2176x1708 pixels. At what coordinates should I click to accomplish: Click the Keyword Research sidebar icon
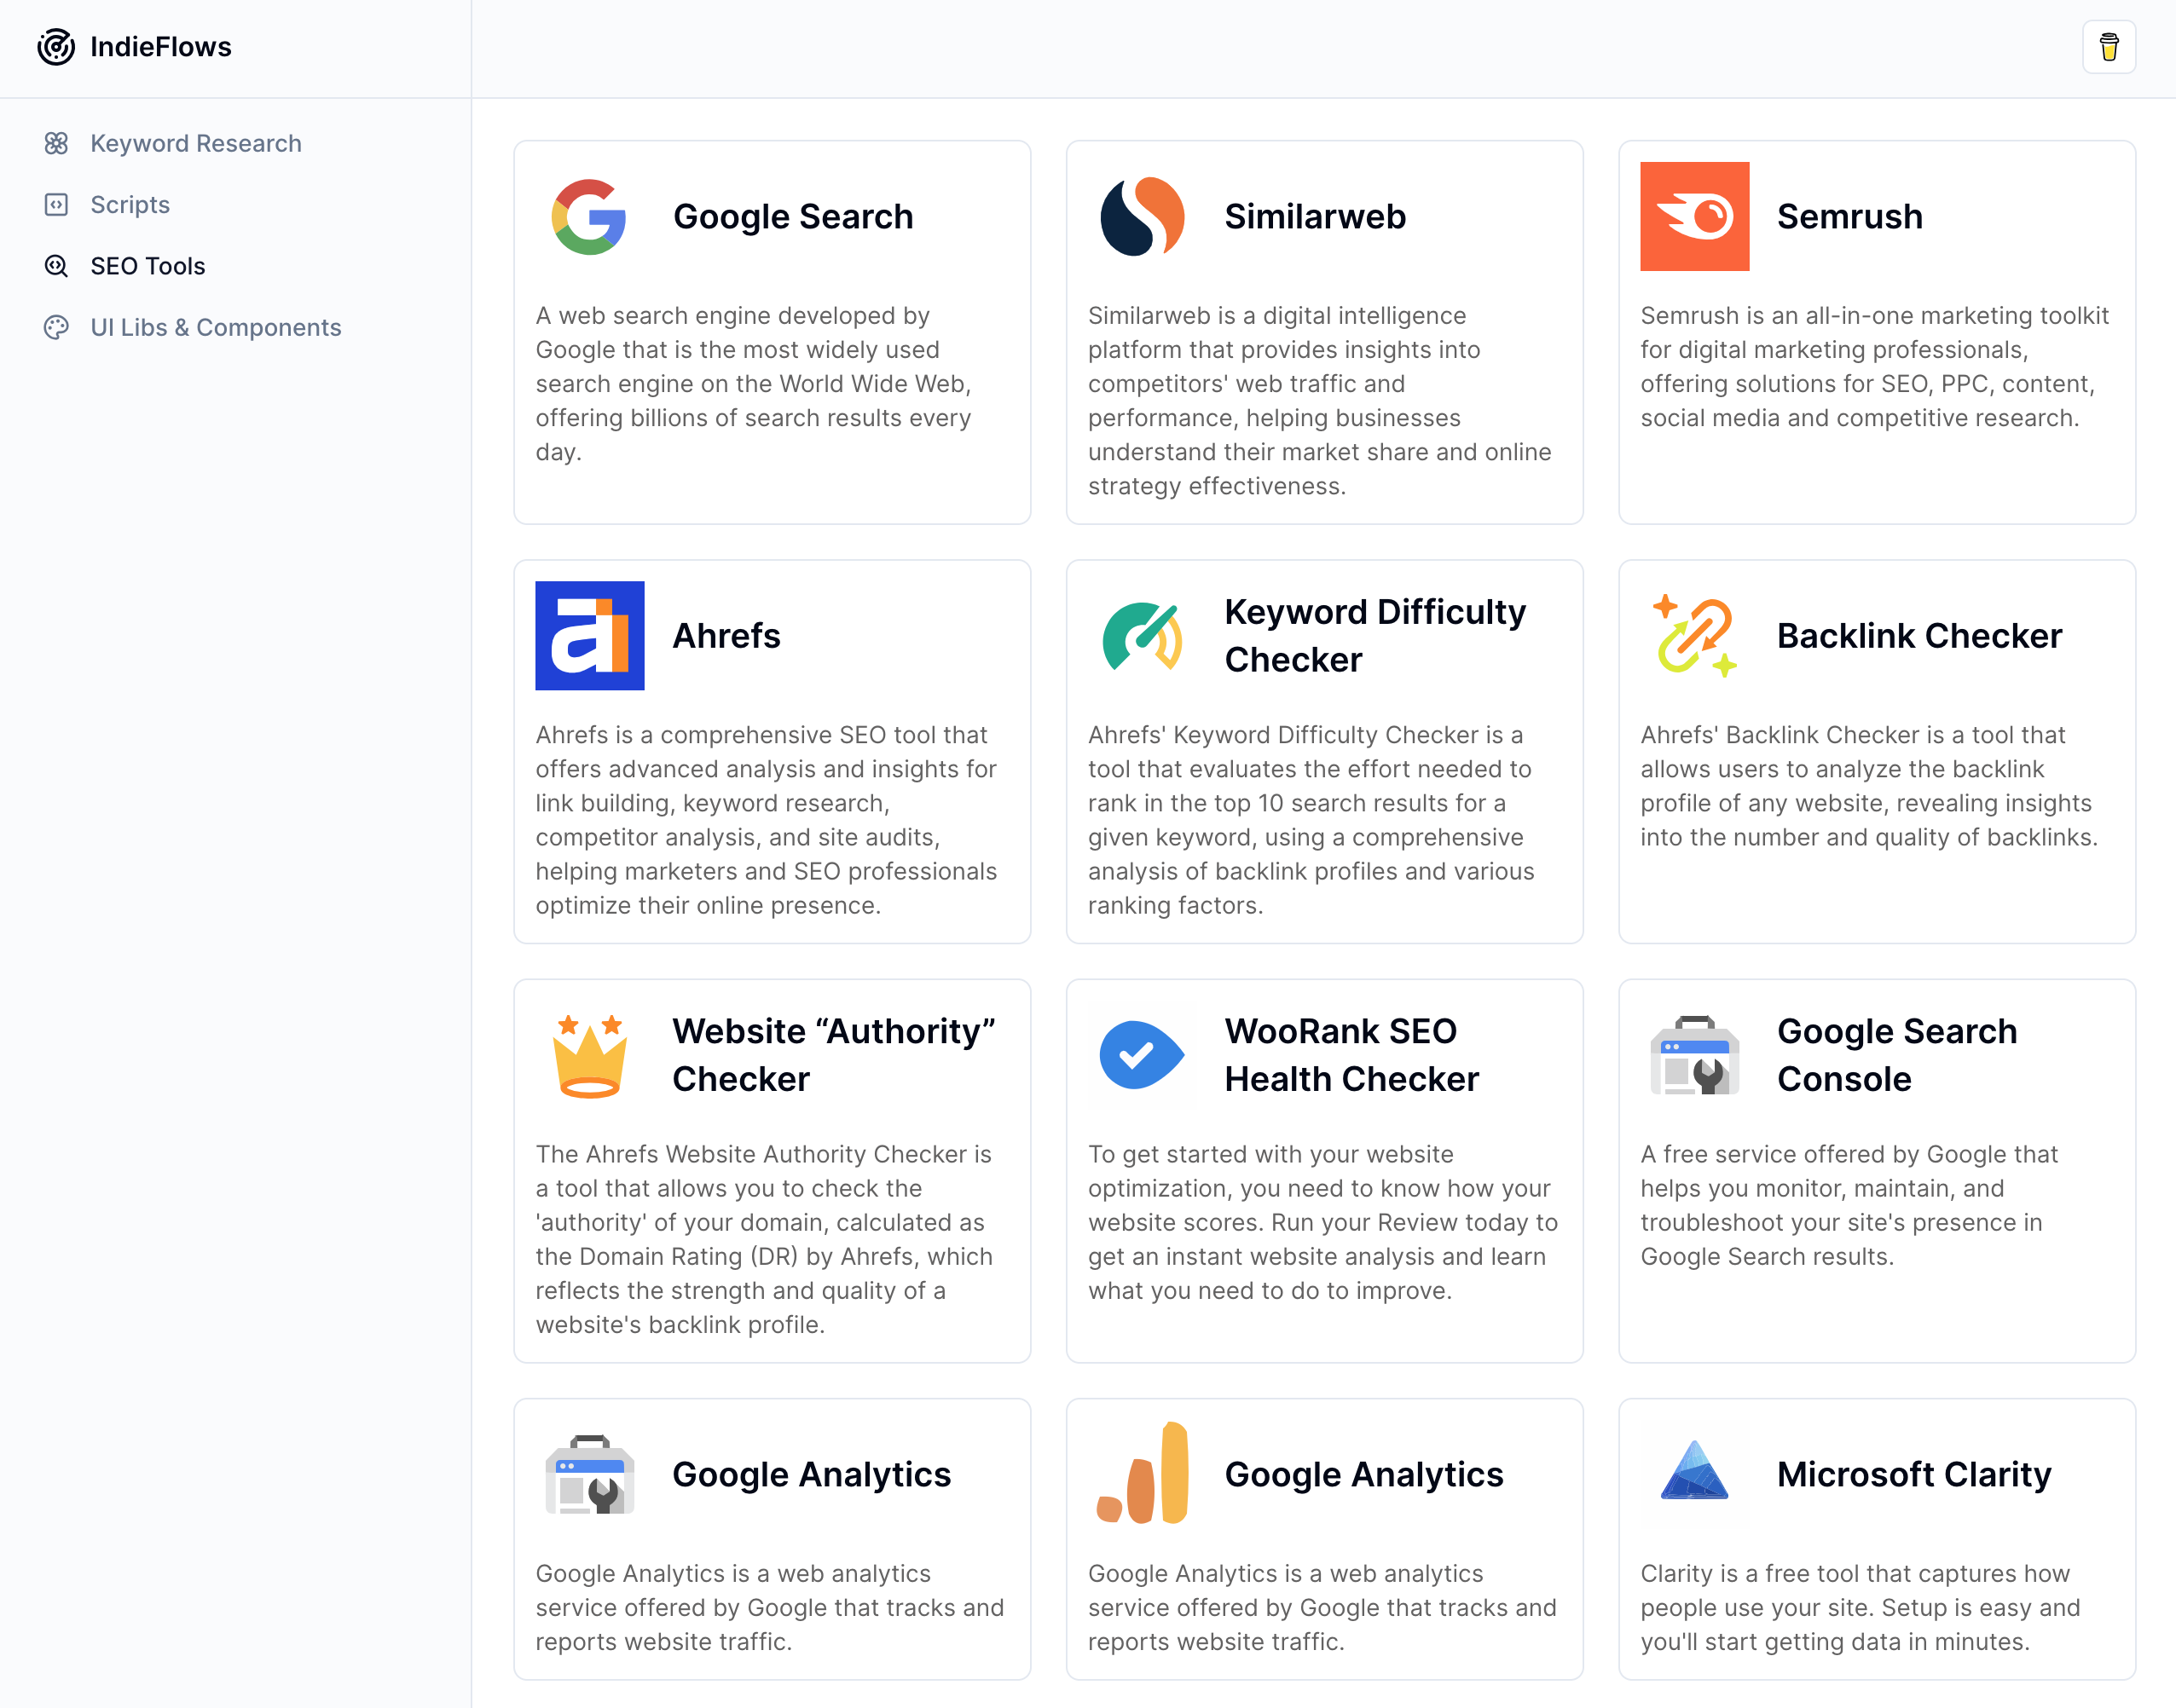coord(56,143)
